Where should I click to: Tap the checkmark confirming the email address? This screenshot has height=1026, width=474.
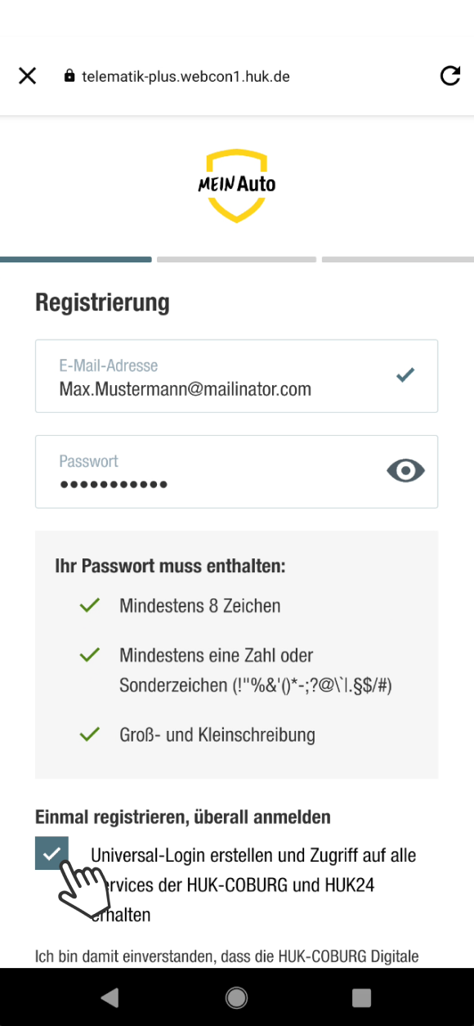[405, 374]
